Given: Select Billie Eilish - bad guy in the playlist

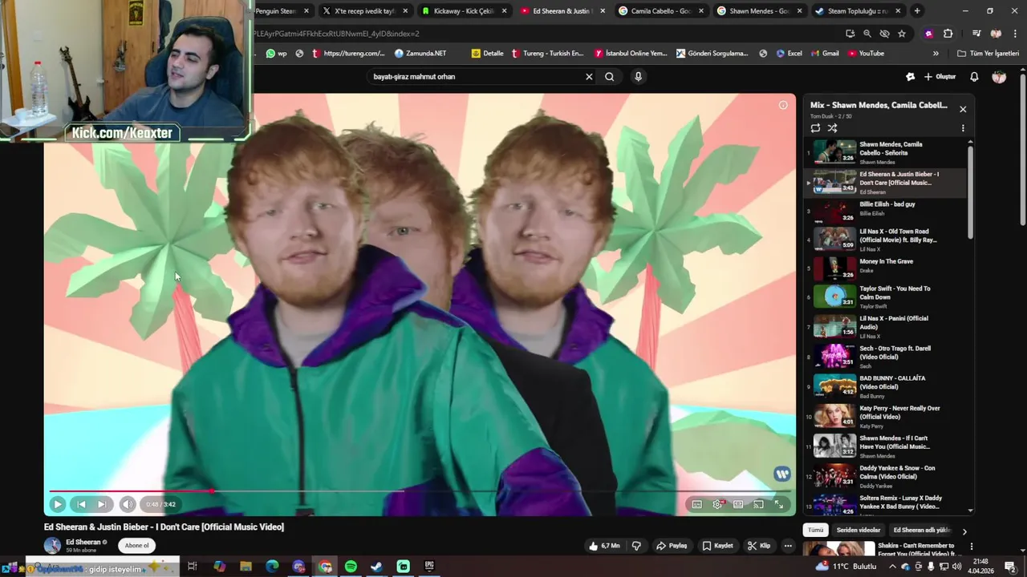Looking at the screenshot, I should coord(887,212).
